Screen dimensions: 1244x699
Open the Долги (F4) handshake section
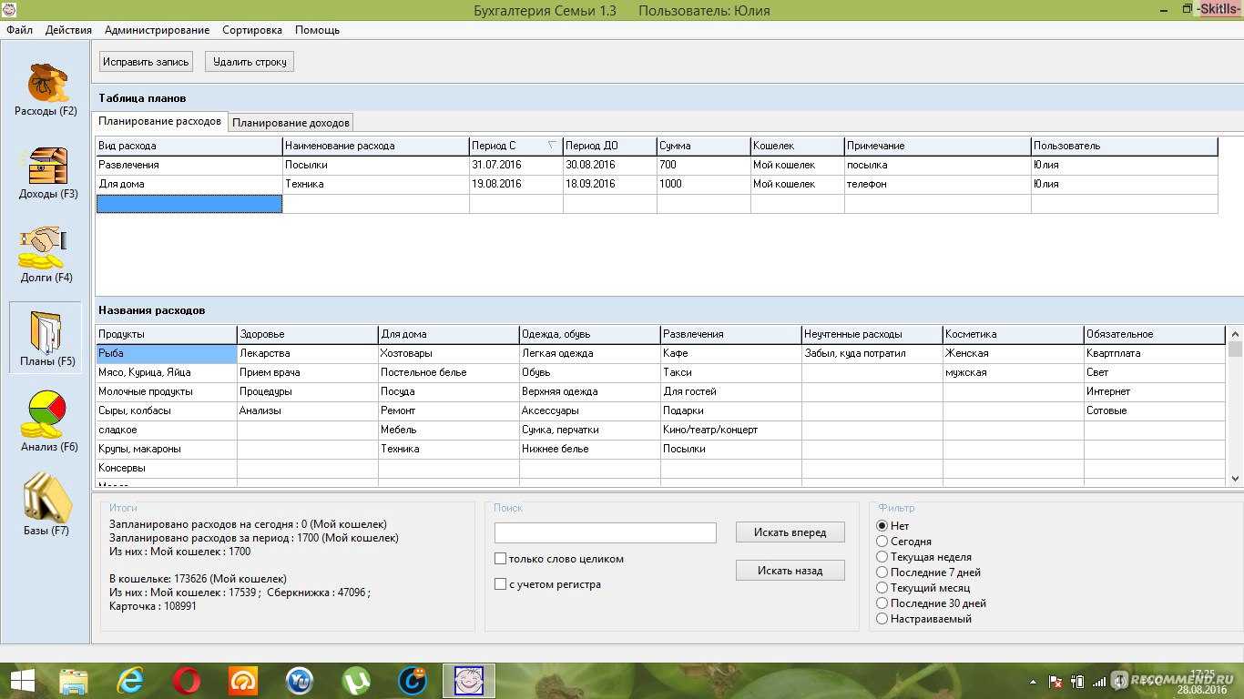(46, 256)
